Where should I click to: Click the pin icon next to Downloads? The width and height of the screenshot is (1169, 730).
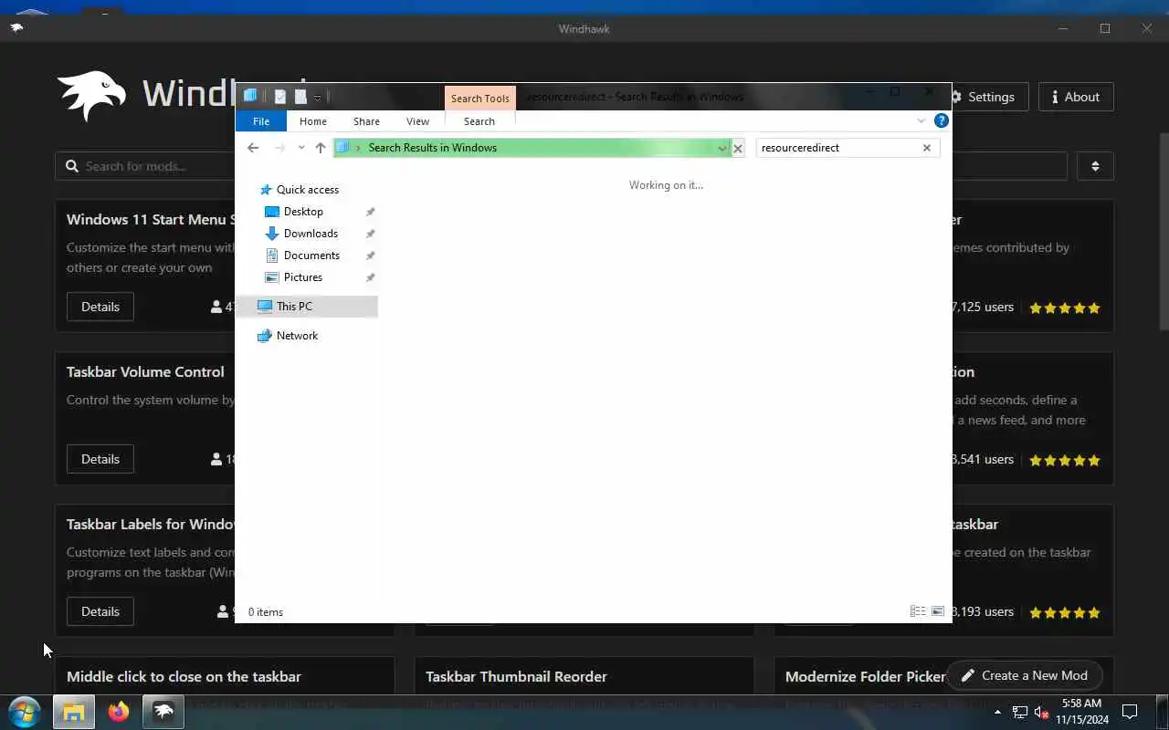tap(370, 234)
